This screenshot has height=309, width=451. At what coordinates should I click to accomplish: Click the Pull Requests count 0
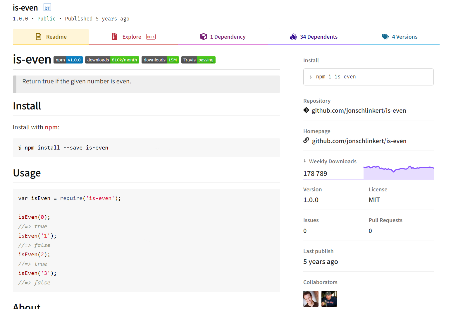[x=370, y=231]
